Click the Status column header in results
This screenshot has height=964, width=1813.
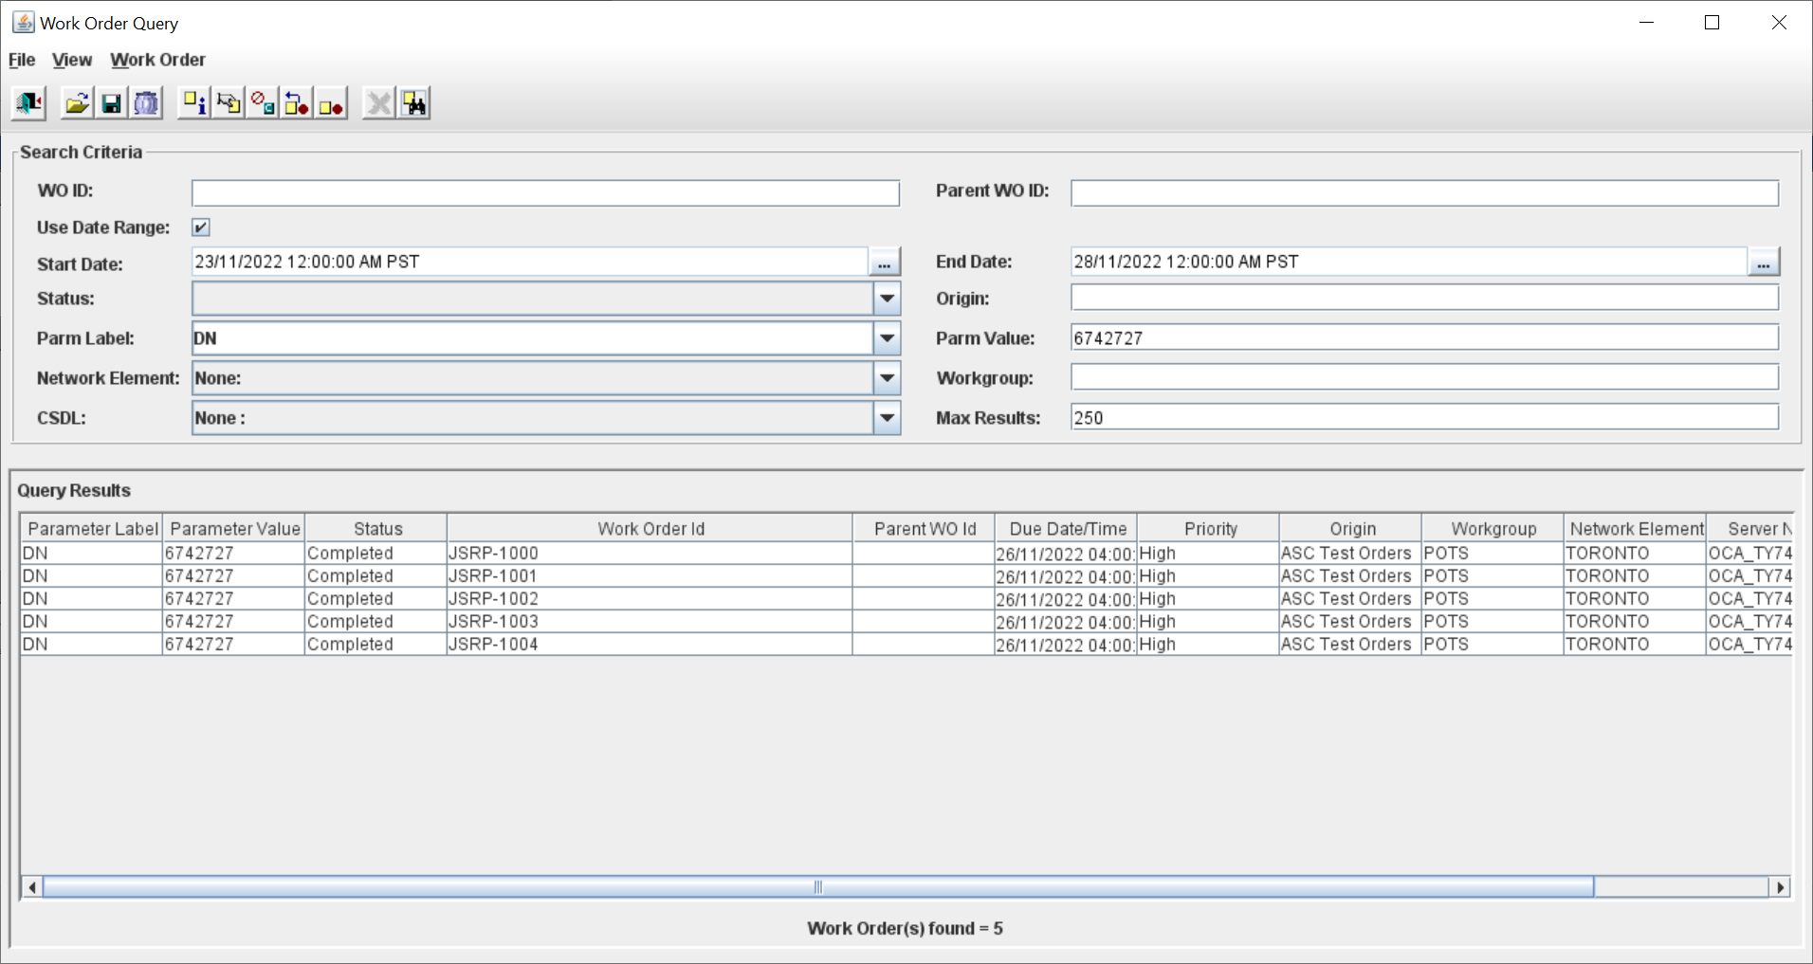pos(376,529)
